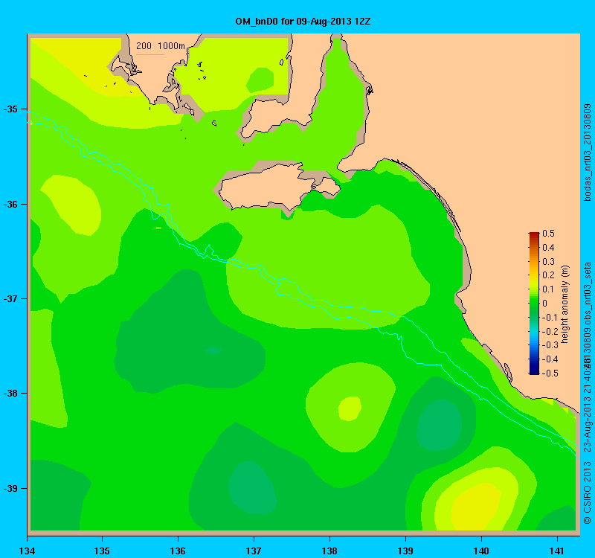This screenshot has height=558, width=595.
Task: Click longitude label 136
Action: tap(178, 551)
